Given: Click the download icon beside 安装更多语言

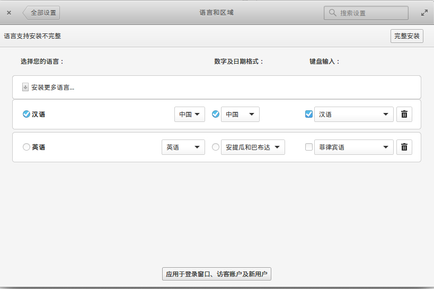Looking at the screenshot, I should tap(25, 87).
